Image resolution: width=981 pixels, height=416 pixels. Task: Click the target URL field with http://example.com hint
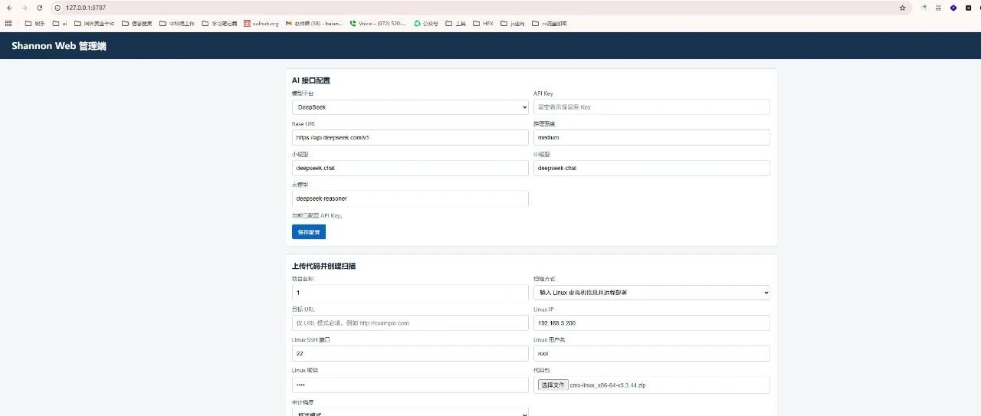[410, 323]
